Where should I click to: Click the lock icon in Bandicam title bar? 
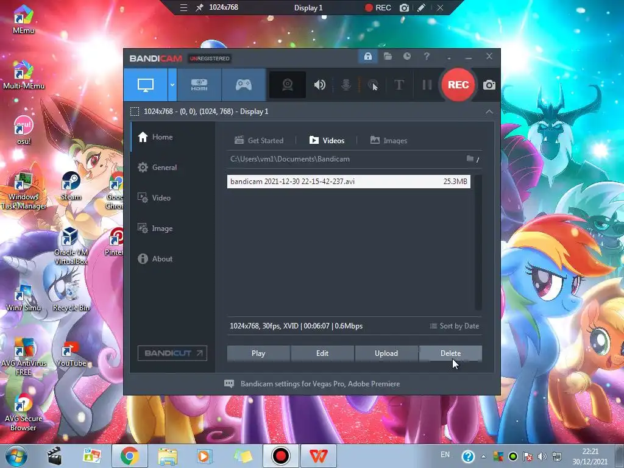[367, 57]
